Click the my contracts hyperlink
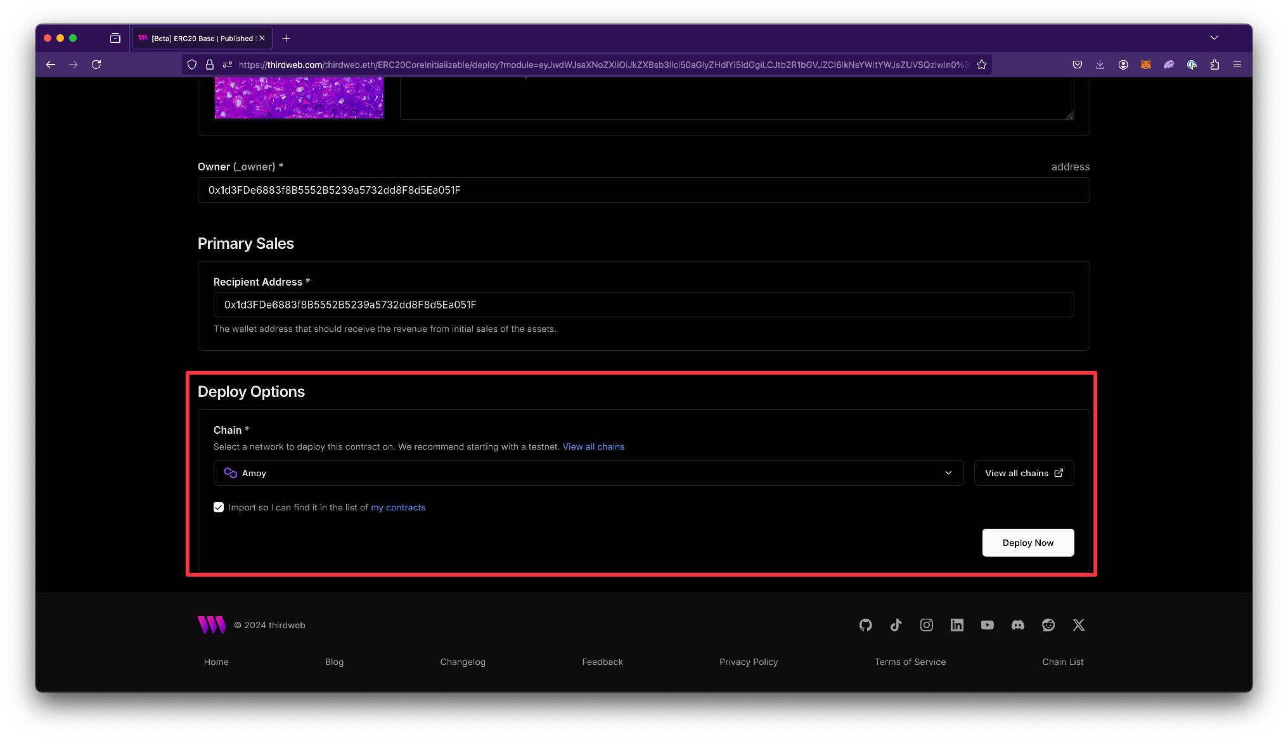This screenshot has height=739, width=1288. tap(399, 507)
